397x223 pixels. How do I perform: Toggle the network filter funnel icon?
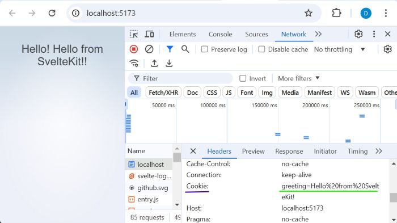170,49
